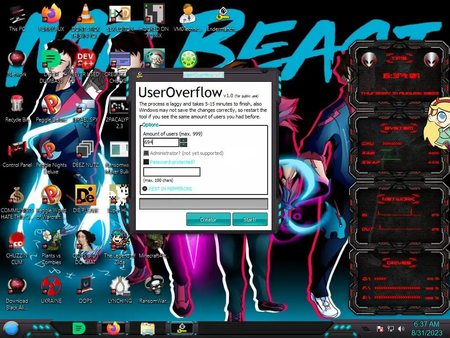Open the Recycle Bin
The width and height of the screenshot is (450, 338).
(17, 109)
